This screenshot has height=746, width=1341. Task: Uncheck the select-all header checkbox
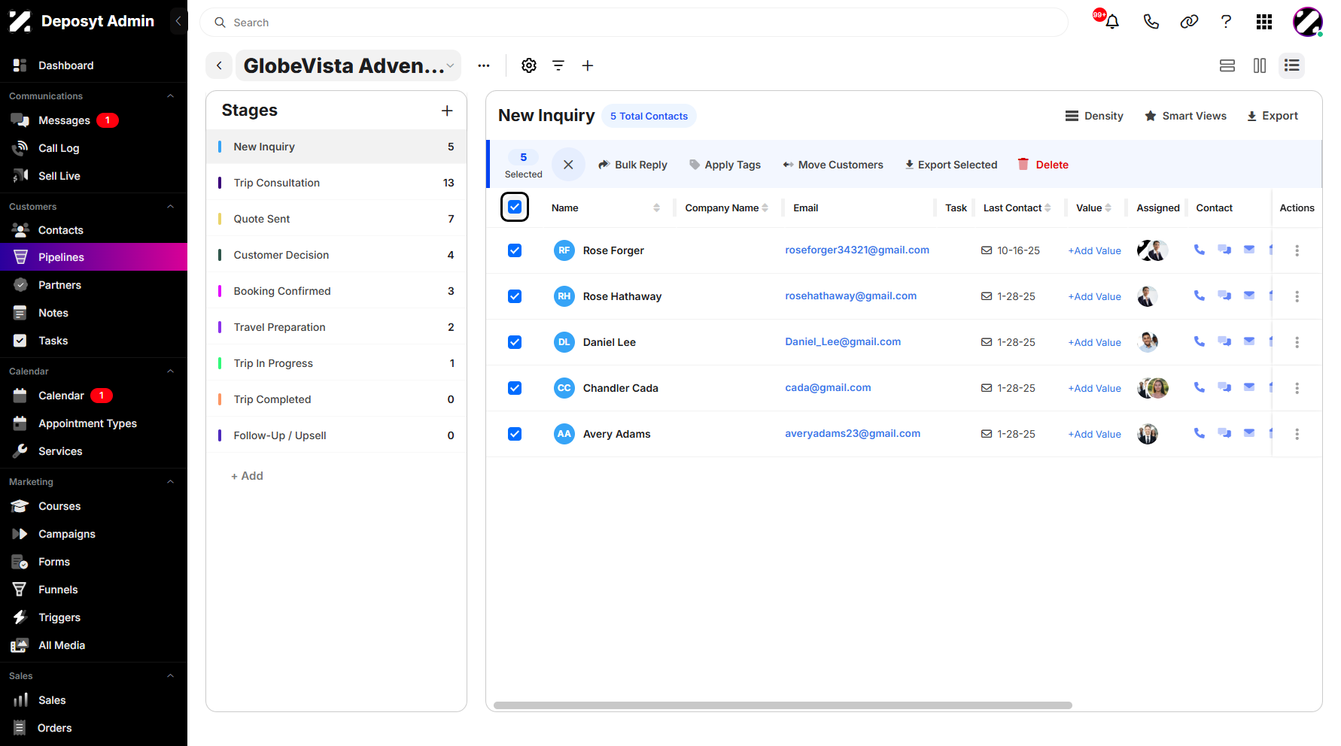coord(515,207)
